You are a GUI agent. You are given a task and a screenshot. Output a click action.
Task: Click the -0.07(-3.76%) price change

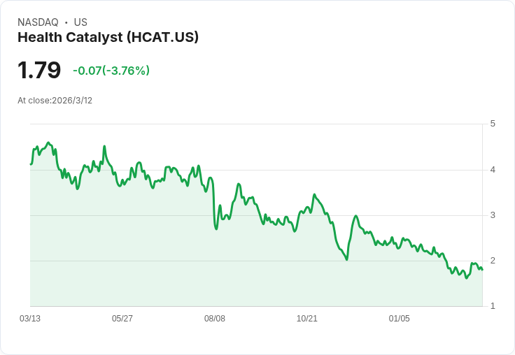coord(111,71)
